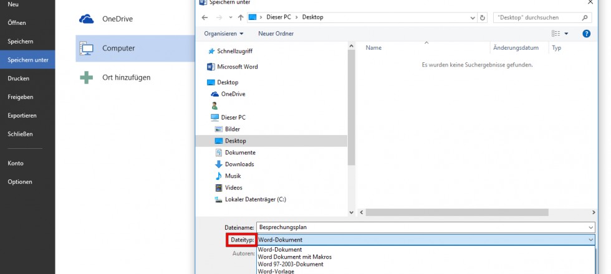Click the forward arrow in the save dialog
The image size is (611, 274).
pyautogui.click(x=219, y=17)
